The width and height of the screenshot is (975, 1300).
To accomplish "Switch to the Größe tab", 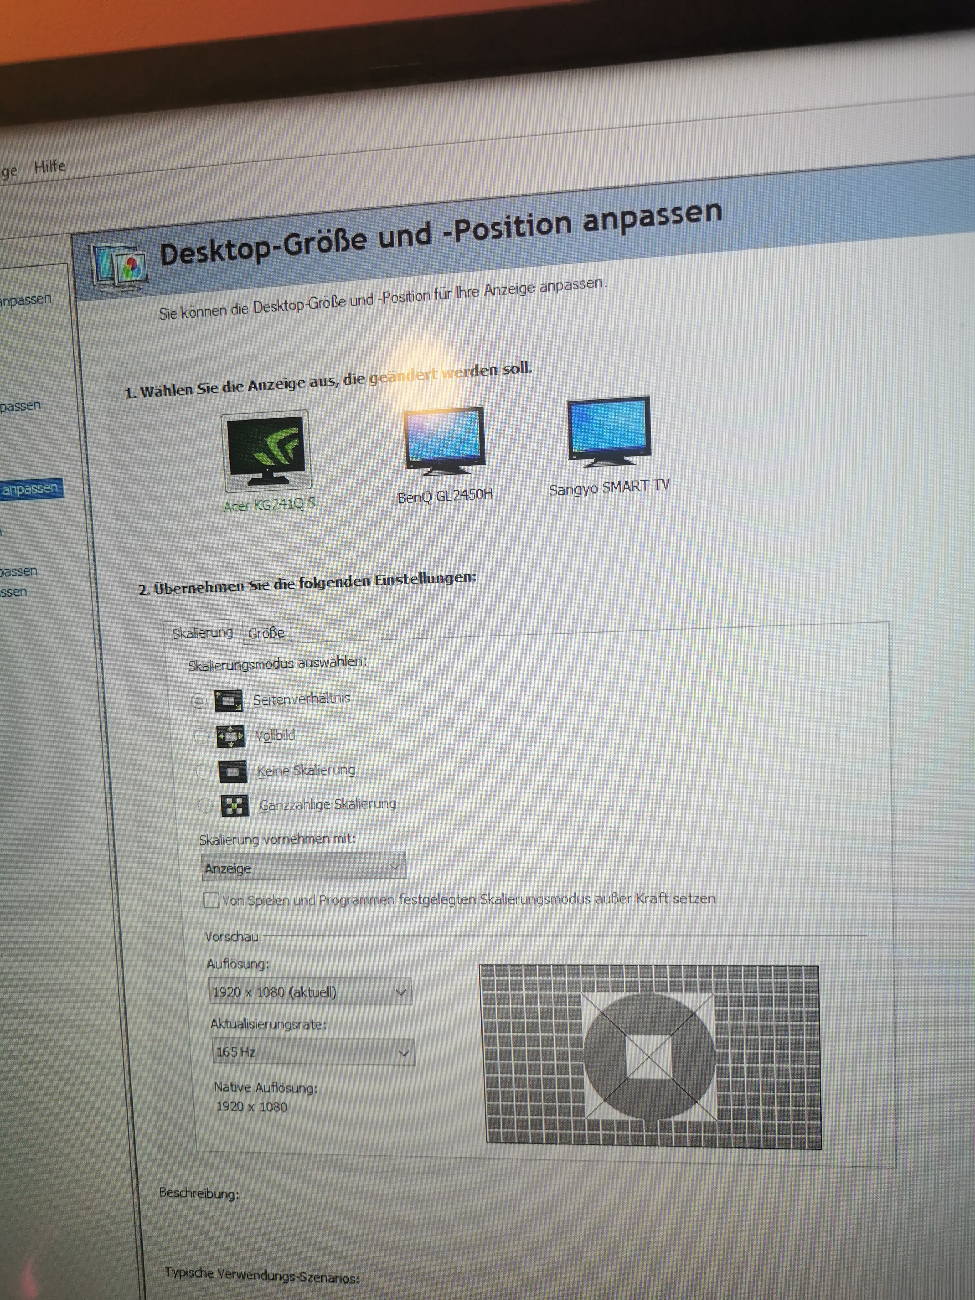I will [x=266, y=633].
